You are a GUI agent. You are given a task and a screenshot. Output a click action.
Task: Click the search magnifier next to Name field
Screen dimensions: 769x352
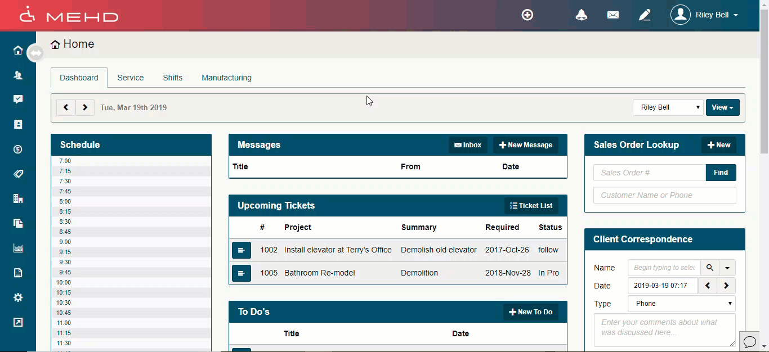click(710, 268)
